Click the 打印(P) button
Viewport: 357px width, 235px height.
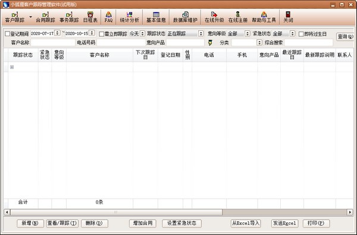point(317,223)
